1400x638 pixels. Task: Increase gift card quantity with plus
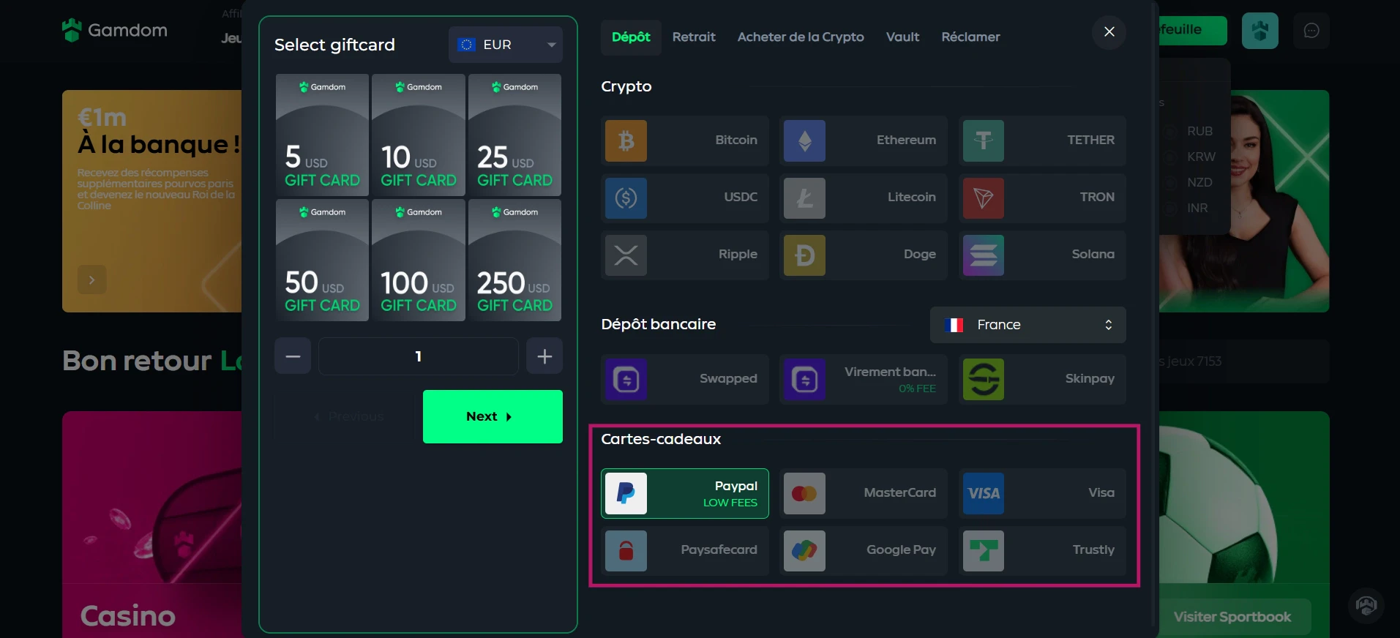pyautogui.click(x=544, y=356)
